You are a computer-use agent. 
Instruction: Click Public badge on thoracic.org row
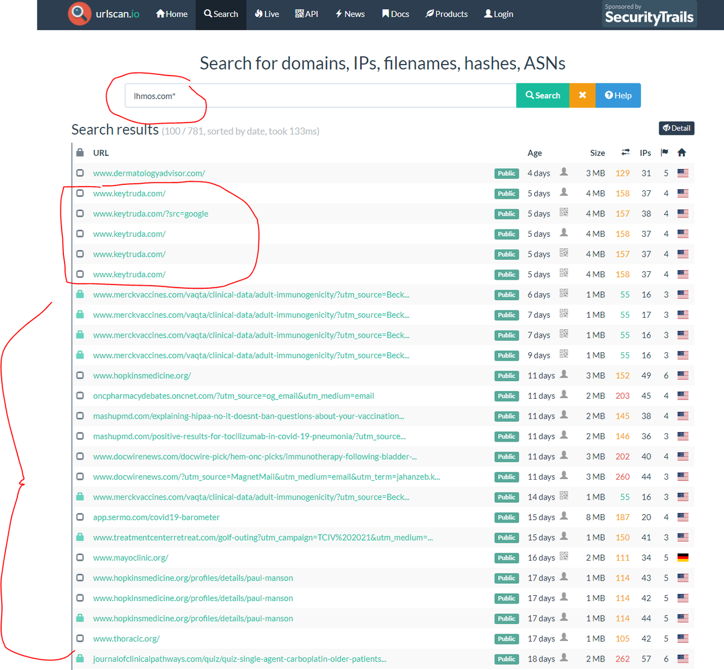click(506, 639)
